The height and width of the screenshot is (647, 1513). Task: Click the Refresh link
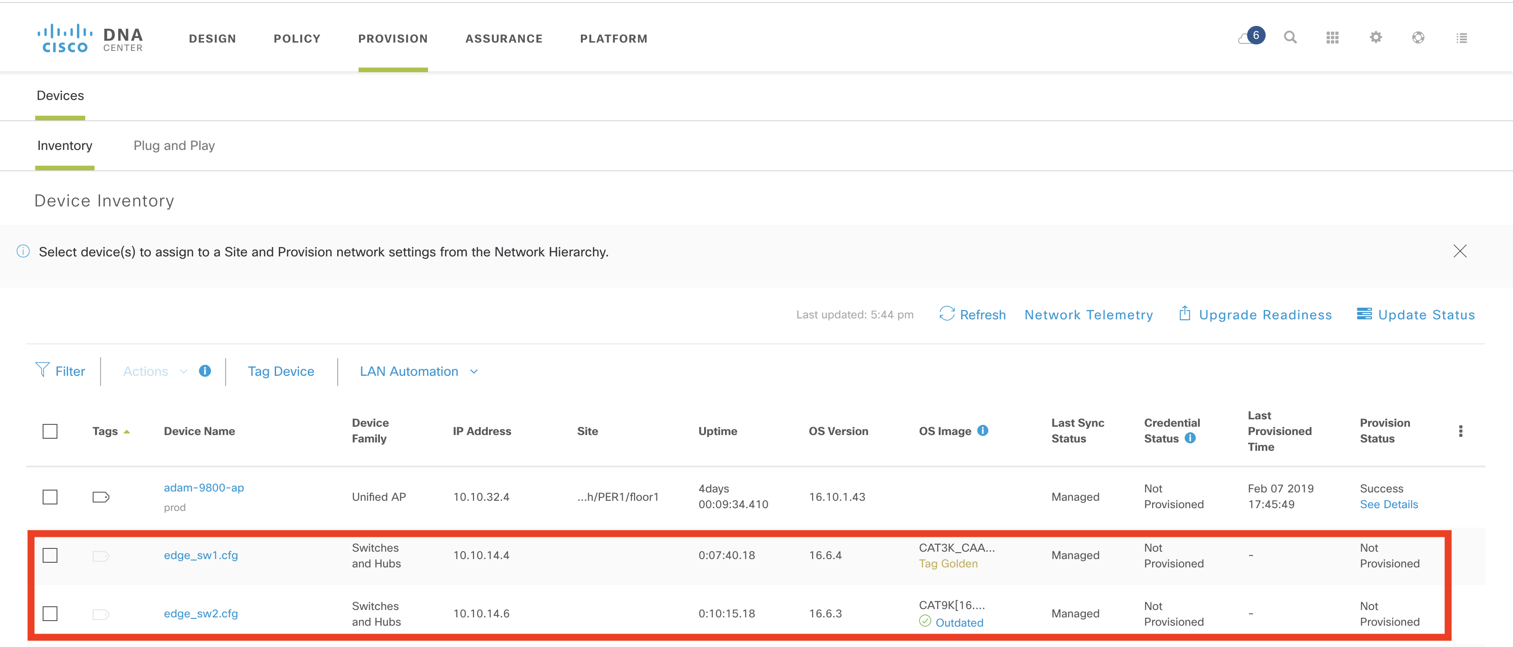[x=973, y=314]
